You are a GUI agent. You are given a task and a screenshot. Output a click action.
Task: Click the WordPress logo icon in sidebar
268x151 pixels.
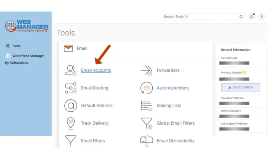click(x=8, y=56)
